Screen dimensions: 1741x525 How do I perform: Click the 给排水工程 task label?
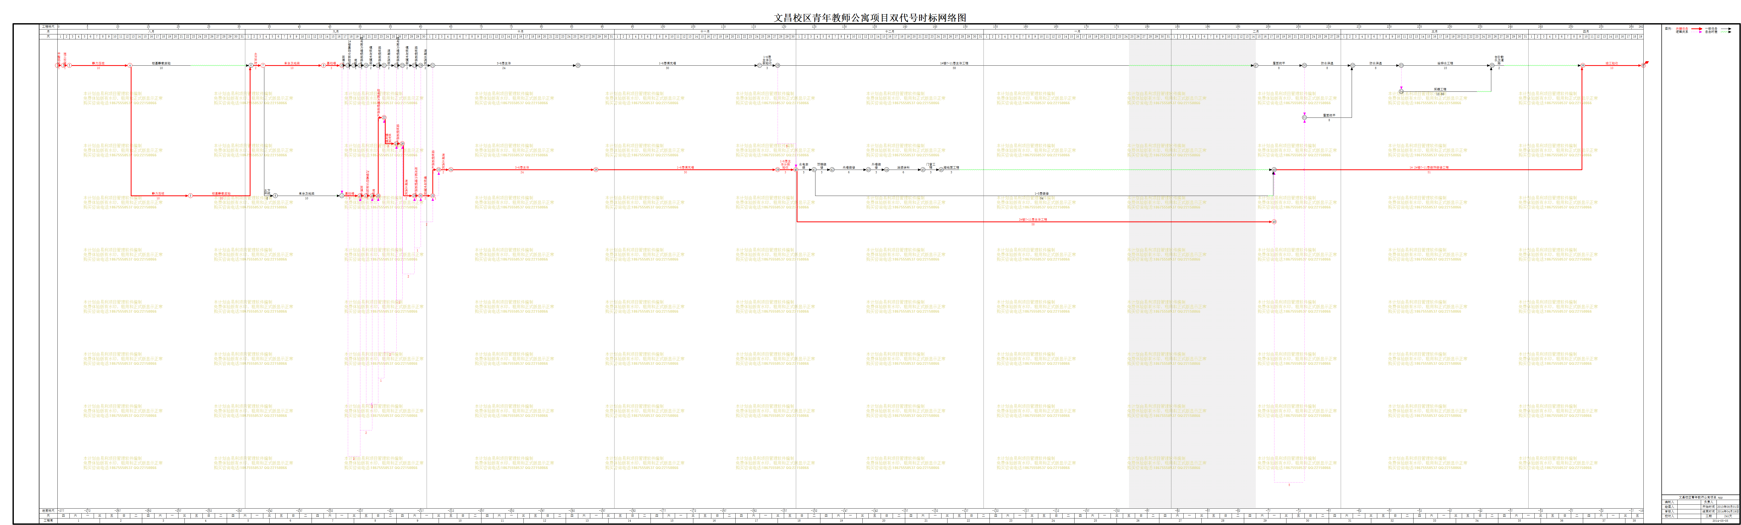[x=1445, y=63]
